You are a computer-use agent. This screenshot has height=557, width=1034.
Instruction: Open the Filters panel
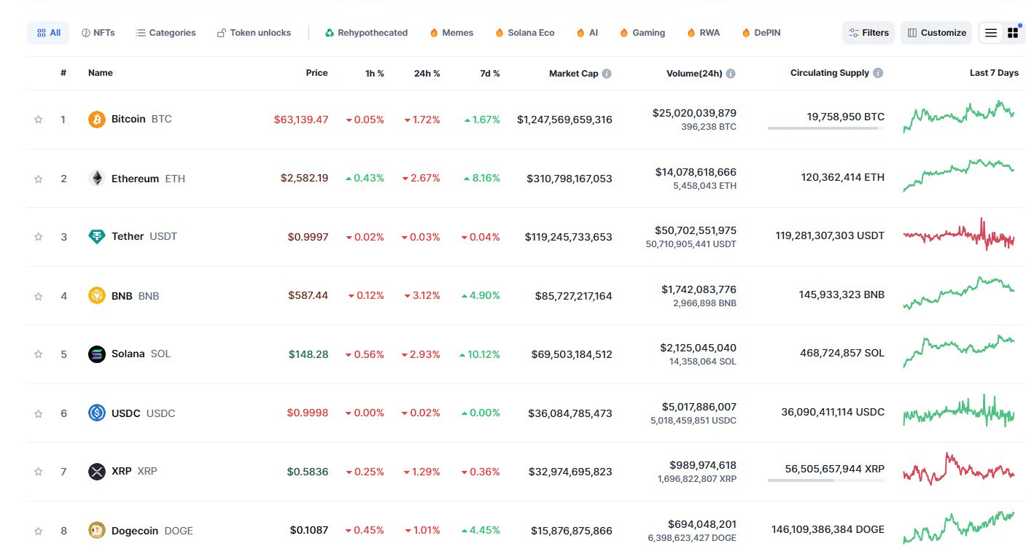(868, 33)
